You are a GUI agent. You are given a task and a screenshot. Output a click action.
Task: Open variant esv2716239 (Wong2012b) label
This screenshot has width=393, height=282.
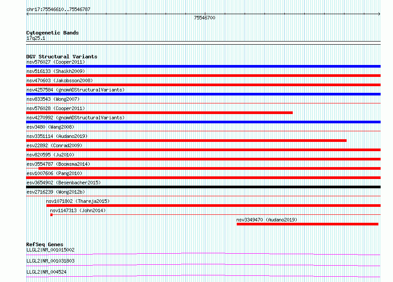56,192
